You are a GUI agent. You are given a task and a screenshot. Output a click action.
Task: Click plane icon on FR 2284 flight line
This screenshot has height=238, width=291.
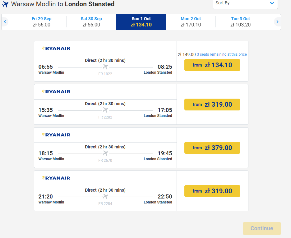(105, 196)
